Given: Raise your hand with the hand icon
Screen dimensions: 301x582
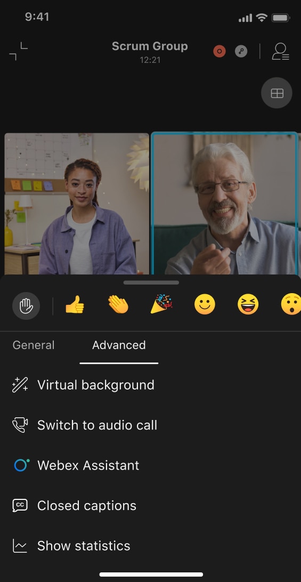Looking at the screenshot, I should pos(26,306).
